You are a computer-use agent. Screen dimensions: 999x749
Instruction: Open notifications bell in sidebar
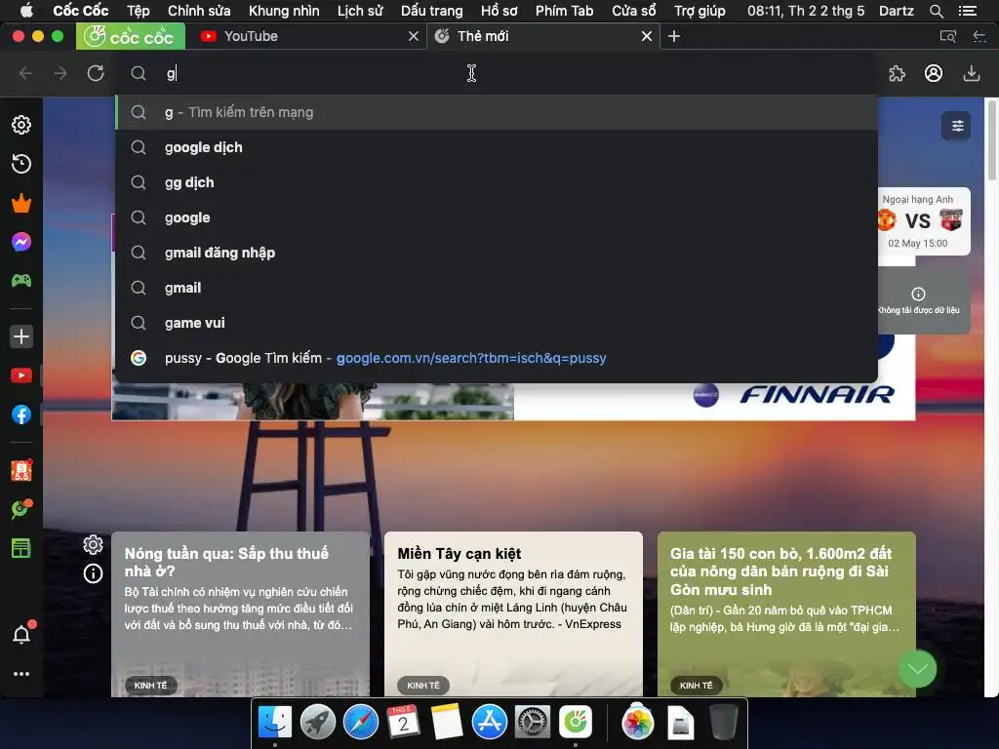coord(22,634)
